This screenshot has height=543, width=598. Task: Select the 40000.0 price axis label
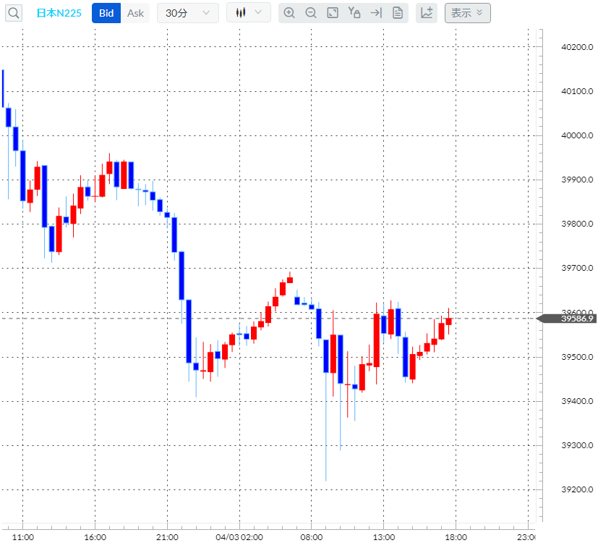577,135
